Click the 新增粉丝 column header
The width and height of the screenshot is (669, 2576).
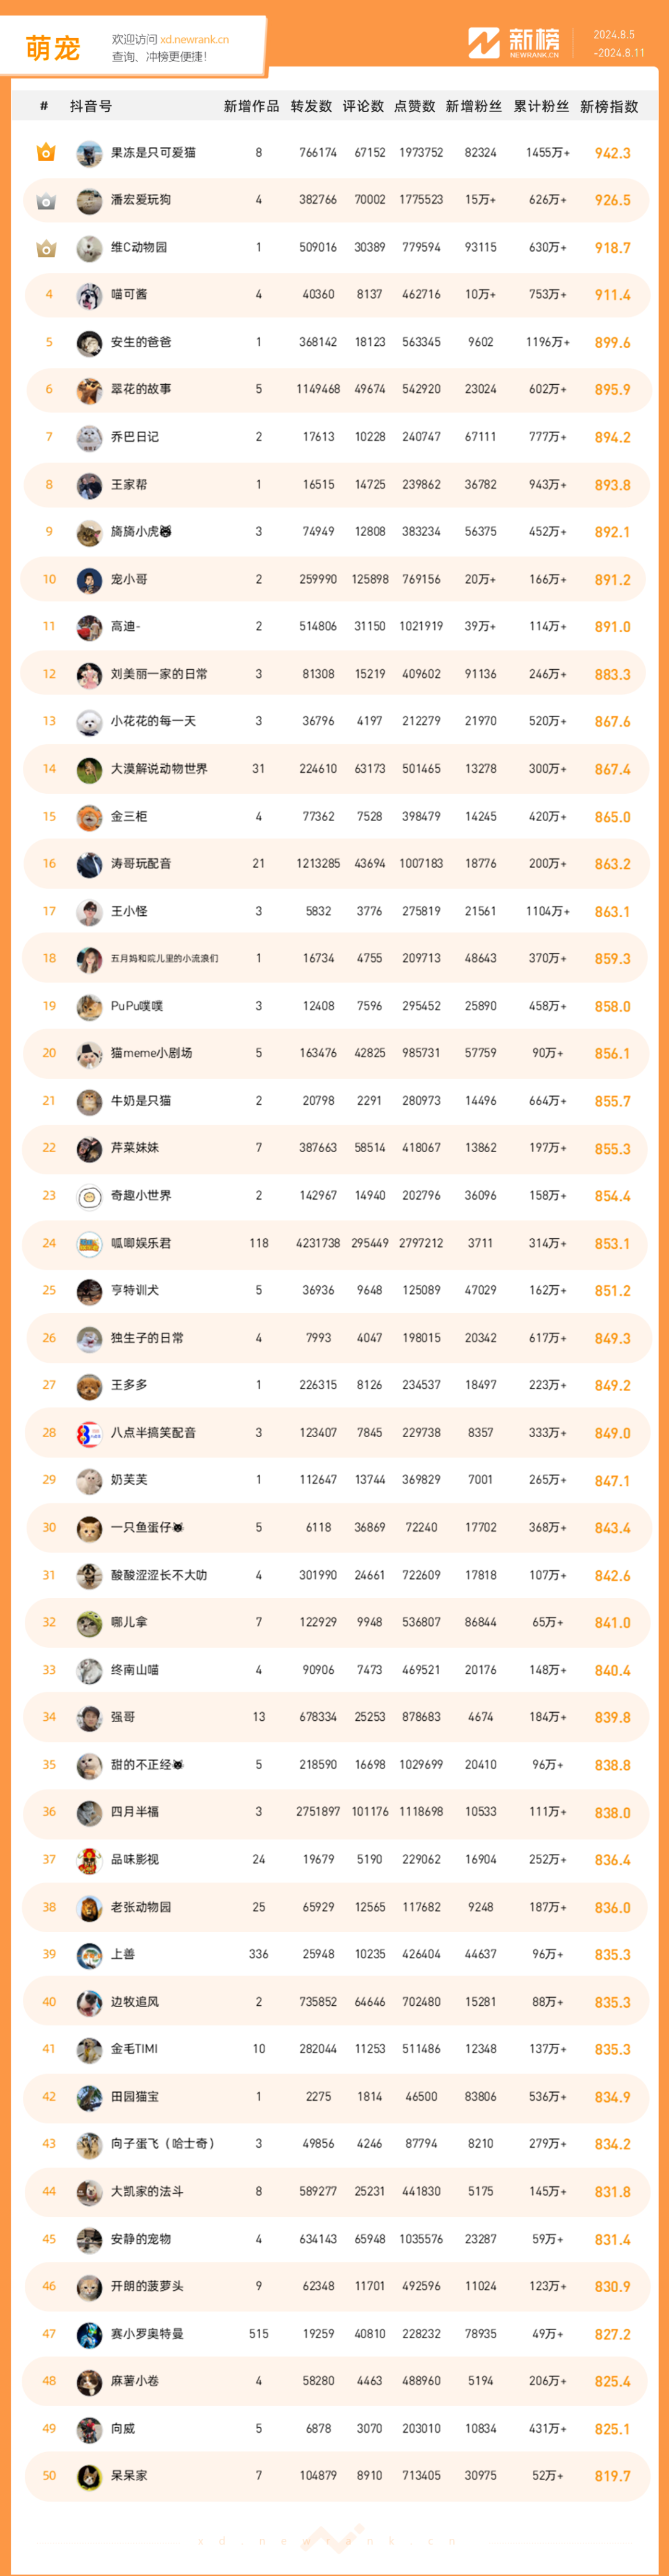pyautogui.click(x=474, y=106)
